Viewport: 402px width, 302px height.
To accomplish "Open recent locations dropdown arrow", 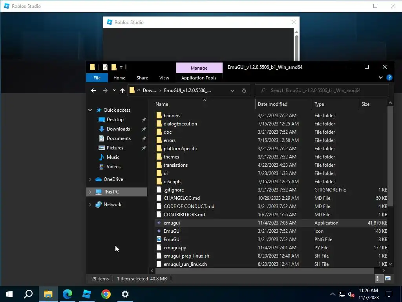I will (x=114, y=90).
